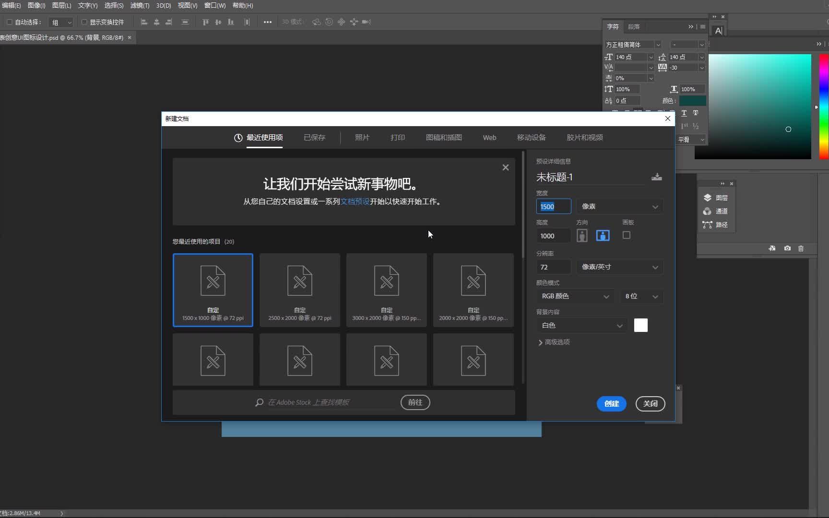
Task: Select the 2500 x 2000 像素 preset thumbnail
Action: coord(300,290)
